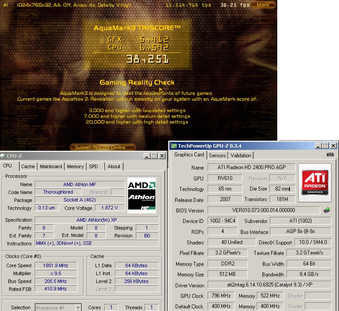Image resolution: width=339 pixels, height=311 pixels.
Task: Click the GPU-Z title bar app icon
Action: click(x=173, y=146)
